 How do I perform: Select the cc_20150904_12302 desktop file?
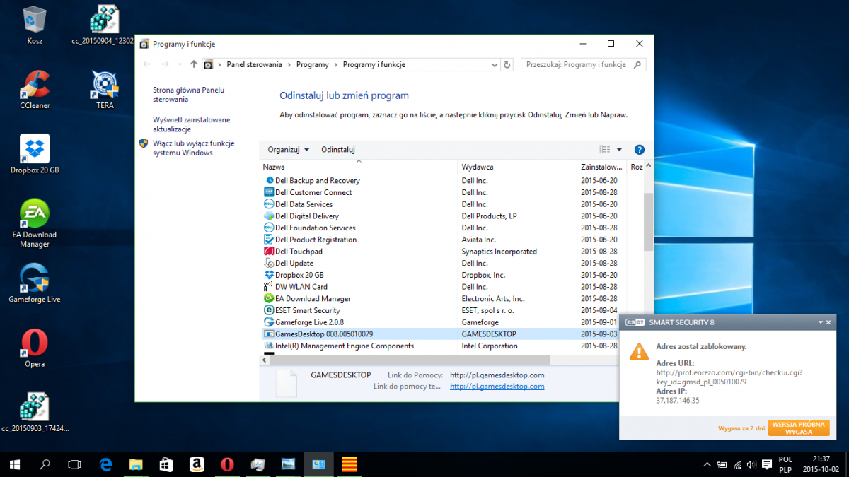[103, 25]
